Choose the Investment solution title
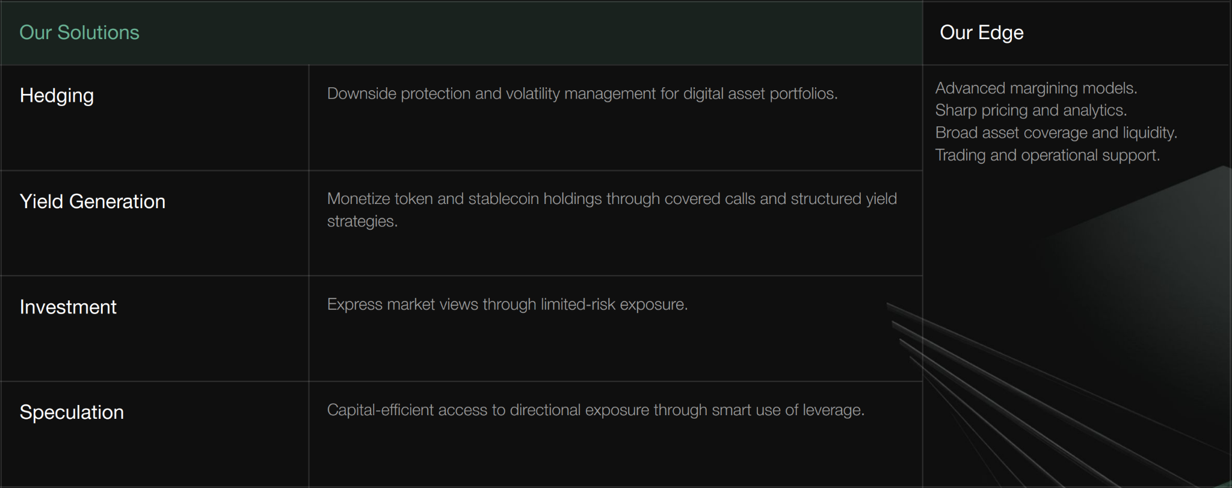Viewport: 1232px width, 488px height. (x=68, y=307)
